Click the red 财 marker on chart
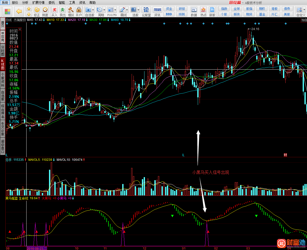 (285, 155)
